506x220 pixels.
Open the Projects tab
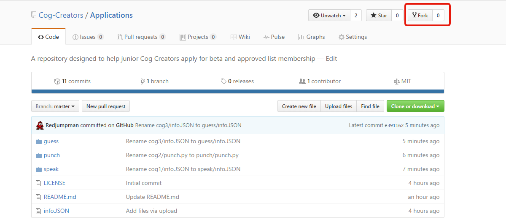click(198, 37)
